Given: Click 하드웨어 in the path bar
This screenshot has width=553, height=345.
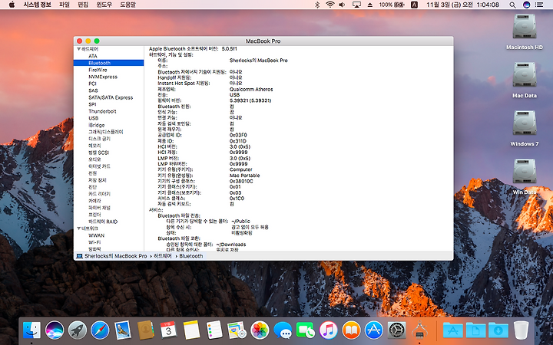Looking at the screenshot, I should [163, 256].
